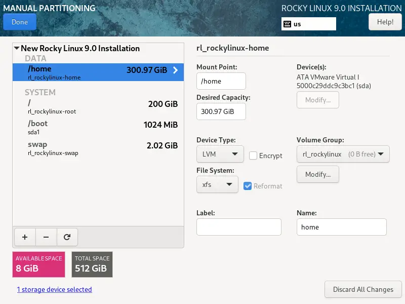Click the empty Label input field
This screenshot has width=405, height=304.
(238, 227)
